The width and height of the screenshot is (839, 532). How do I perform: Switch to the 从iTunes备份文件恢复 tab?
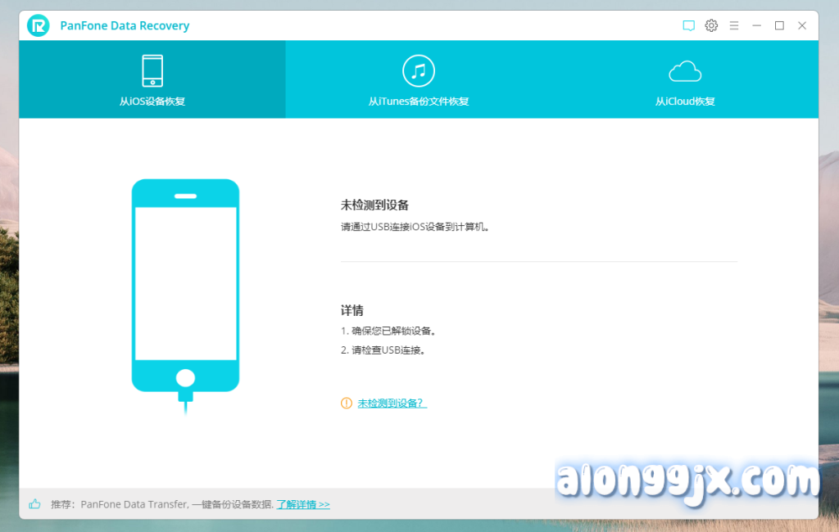tap(419, 101)
